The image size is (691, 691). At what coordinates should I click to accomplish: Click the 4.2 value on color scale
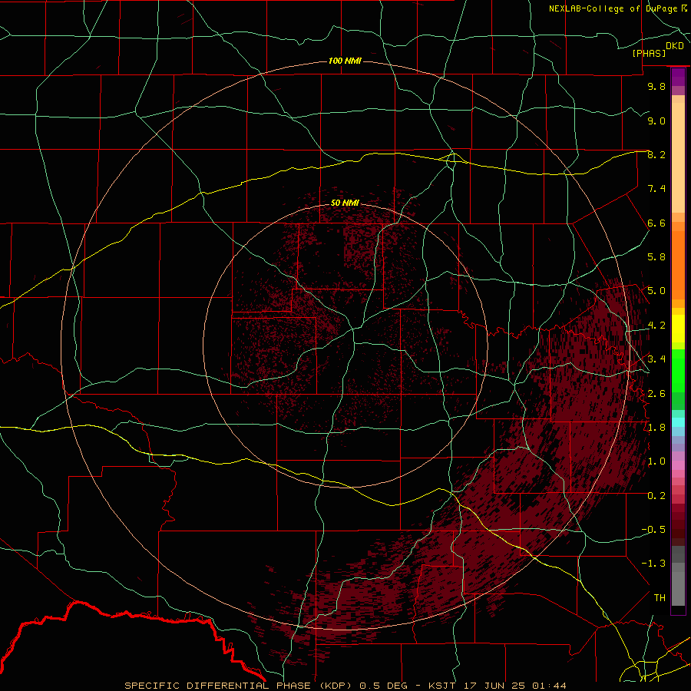point(656,326)
